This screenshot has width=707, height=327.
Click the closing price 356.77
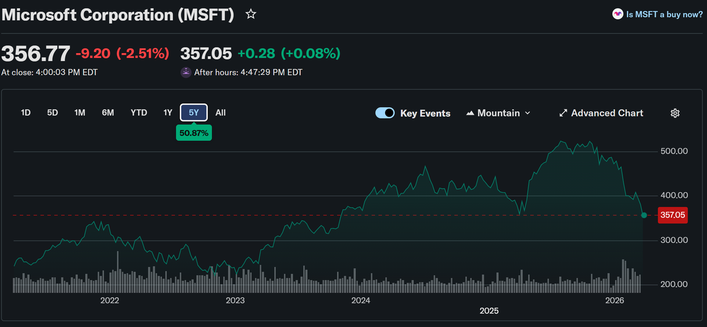click(36, 54)
